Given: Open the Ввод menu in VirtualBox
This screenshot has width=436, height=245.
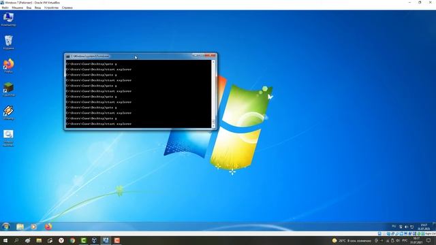Looking at the screenshot, I should (x=37, y=7).
